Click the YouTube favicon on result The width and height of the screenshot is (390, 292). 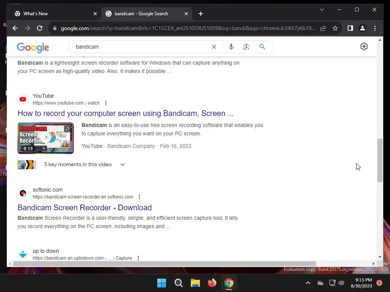point(23,99)
